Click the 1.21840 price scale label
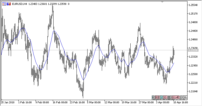Screen dimensions: 202x106 pyautogui.click(x=193, y=91)
